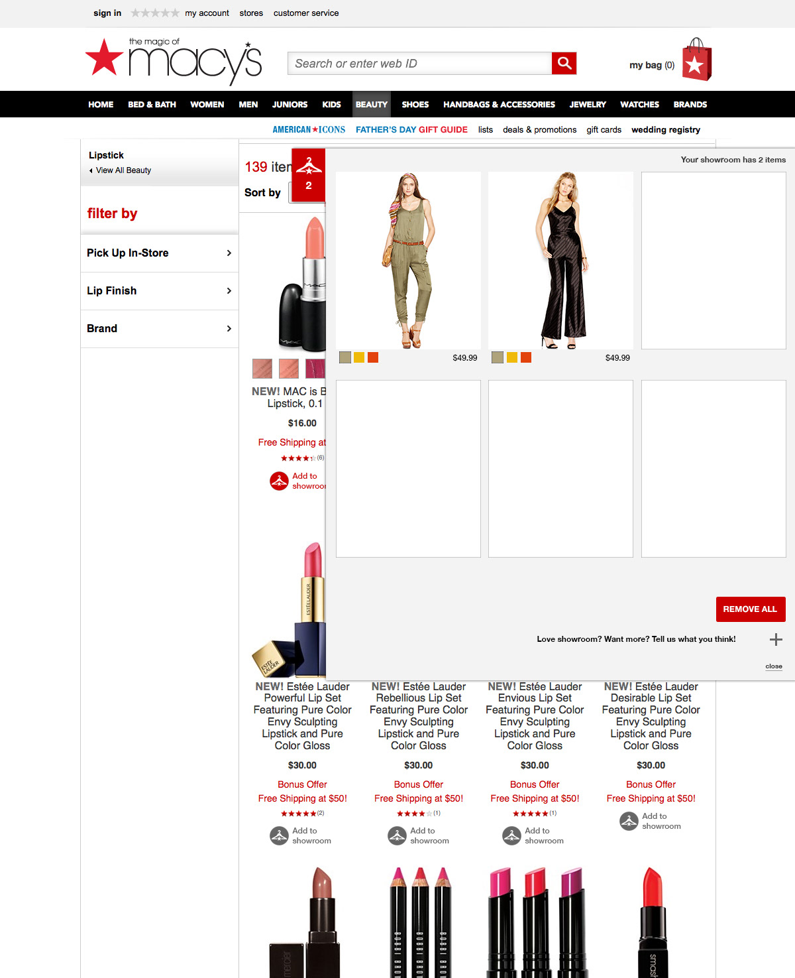The image size is (795, 978).
Task: Select yellow swatch under green jumpsuit
Action: point(359,357)
